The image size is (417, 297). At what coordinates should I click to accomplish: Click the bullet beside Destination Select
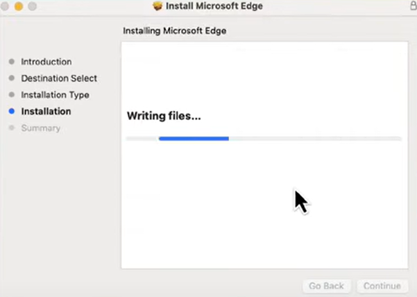point(12,78)
